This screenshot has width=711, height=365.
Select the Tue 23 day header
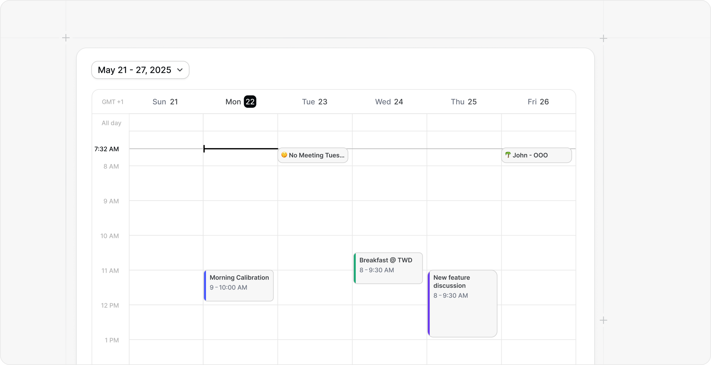314,102
